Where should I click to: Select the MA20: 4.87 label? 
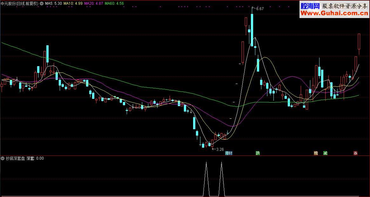point(93,3)
